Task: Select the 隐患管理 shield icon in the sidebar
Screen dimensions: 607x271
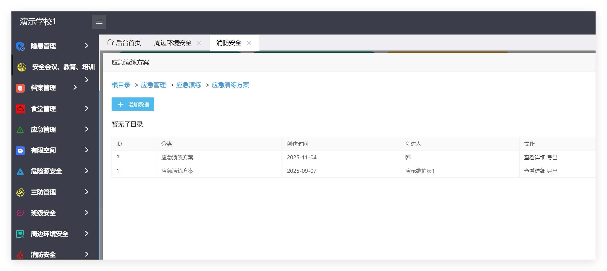Action: click(20, 46)
